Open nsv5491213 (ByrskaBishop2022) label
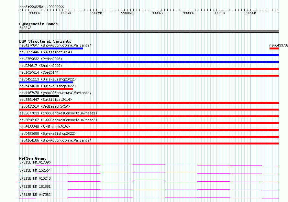 [48, 79]
